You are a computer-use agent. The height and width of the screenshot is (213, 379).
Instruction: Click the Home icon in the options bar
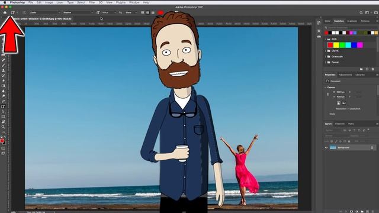click(x=5, y=12)
